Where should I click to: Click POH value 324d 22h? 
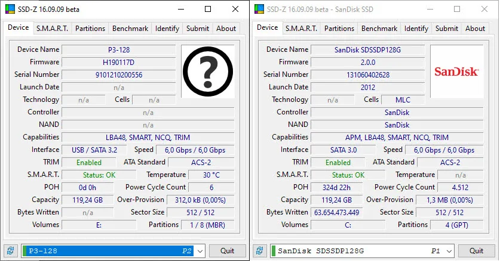[x=336, y=187]
